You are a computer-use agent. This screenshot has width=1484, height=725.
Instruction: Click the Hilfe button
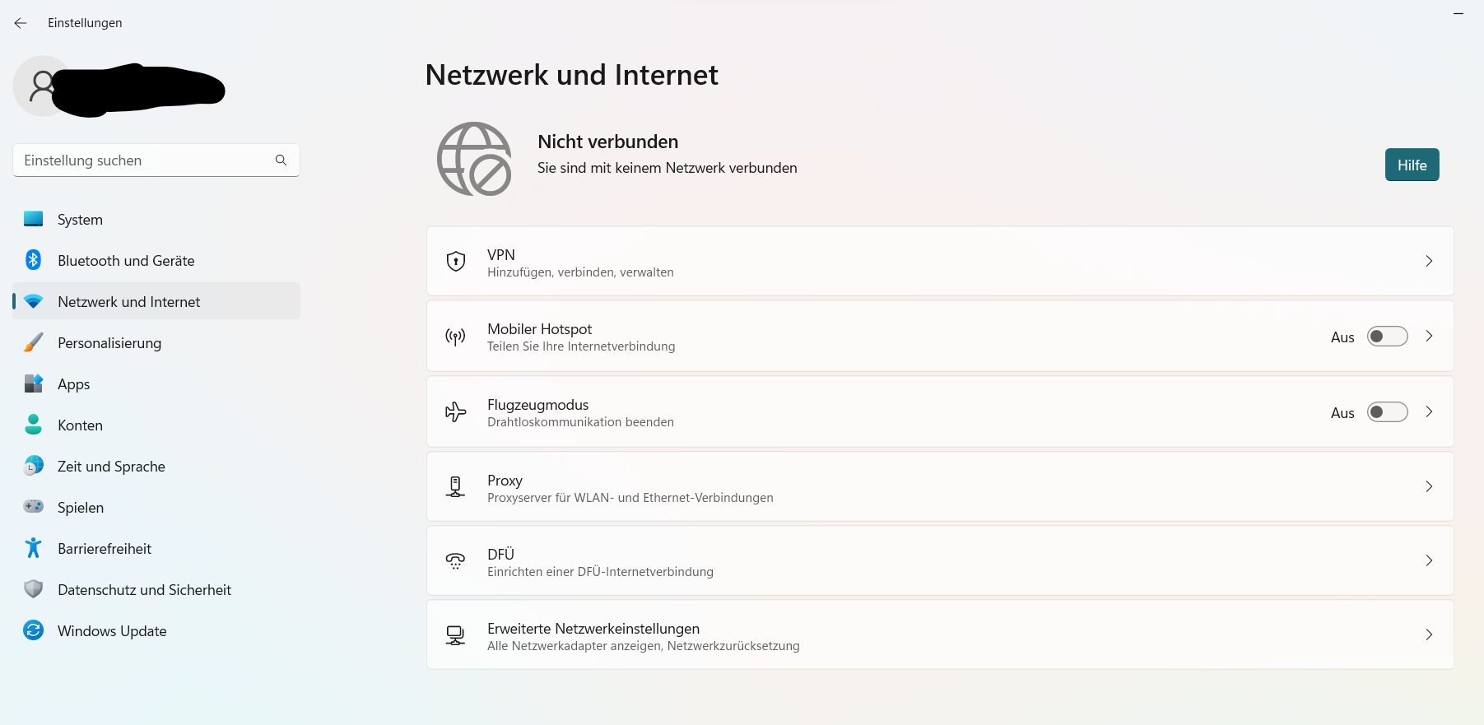[x=1412, y=165]
